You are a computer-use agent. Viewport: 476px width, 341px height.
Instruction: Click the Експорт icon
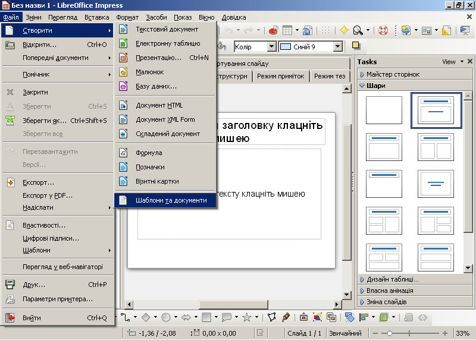11,182
